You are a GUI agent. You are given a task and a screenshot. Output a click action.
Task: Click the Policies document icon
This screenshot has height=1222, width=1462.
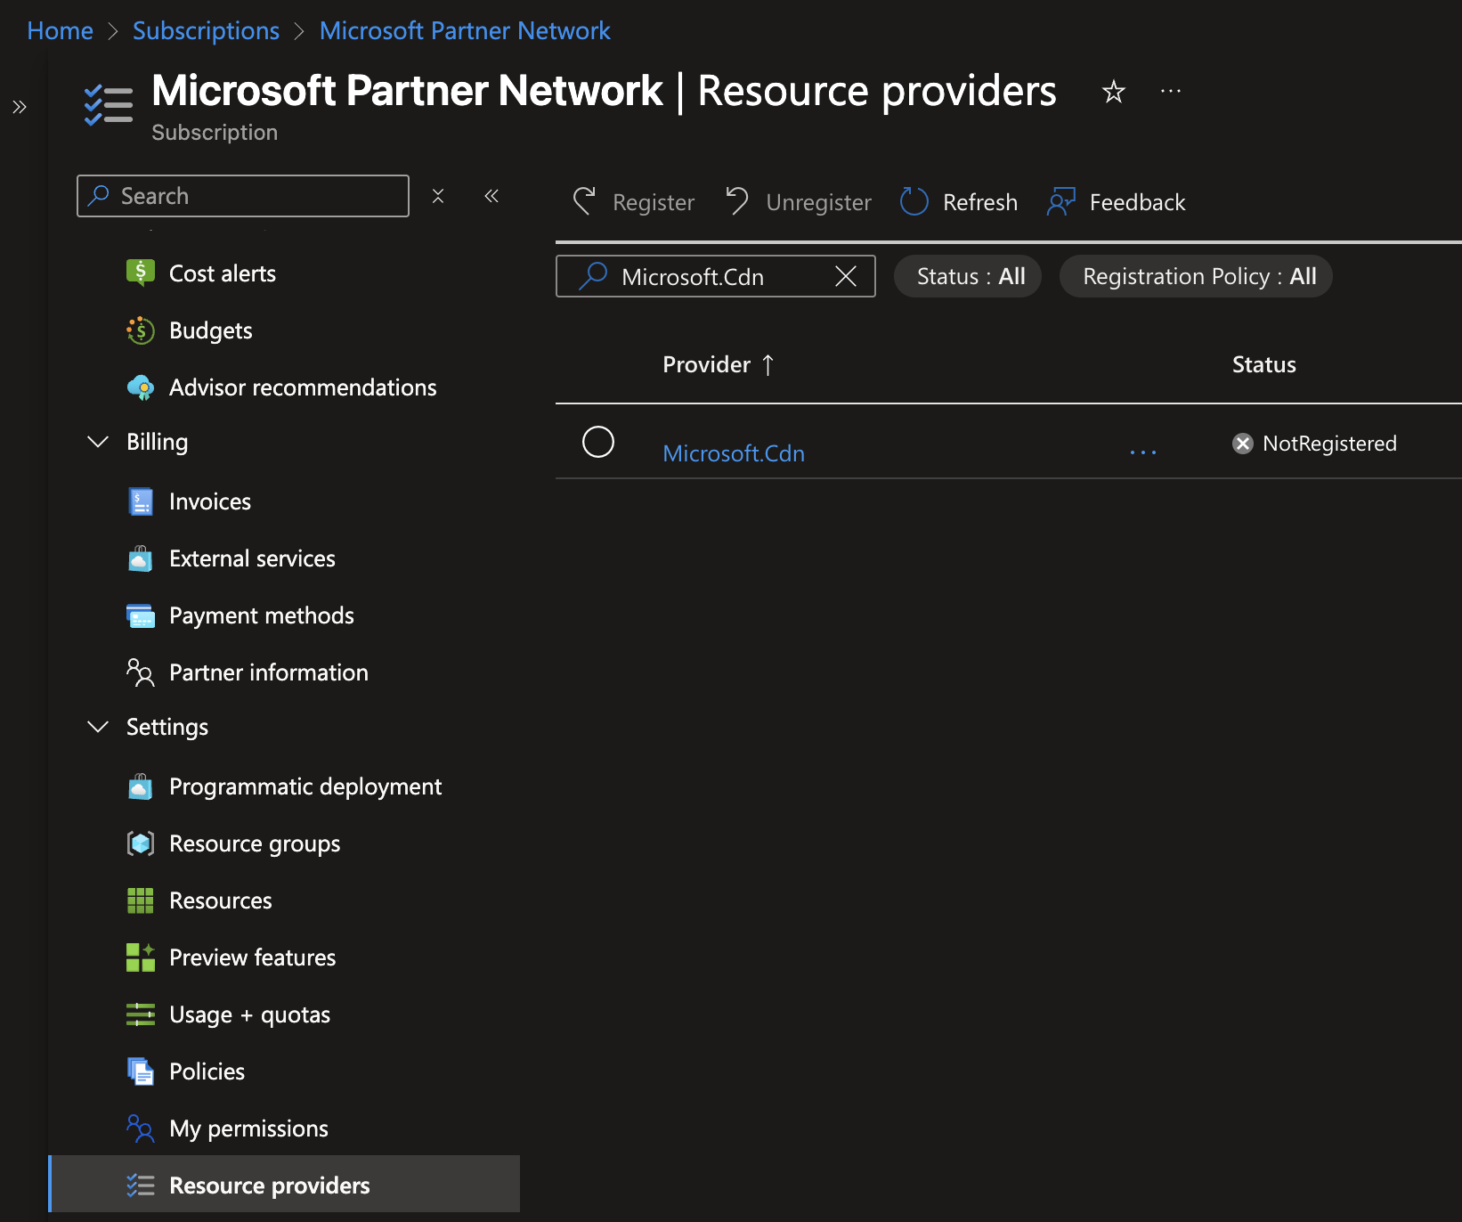point(141,1071)
